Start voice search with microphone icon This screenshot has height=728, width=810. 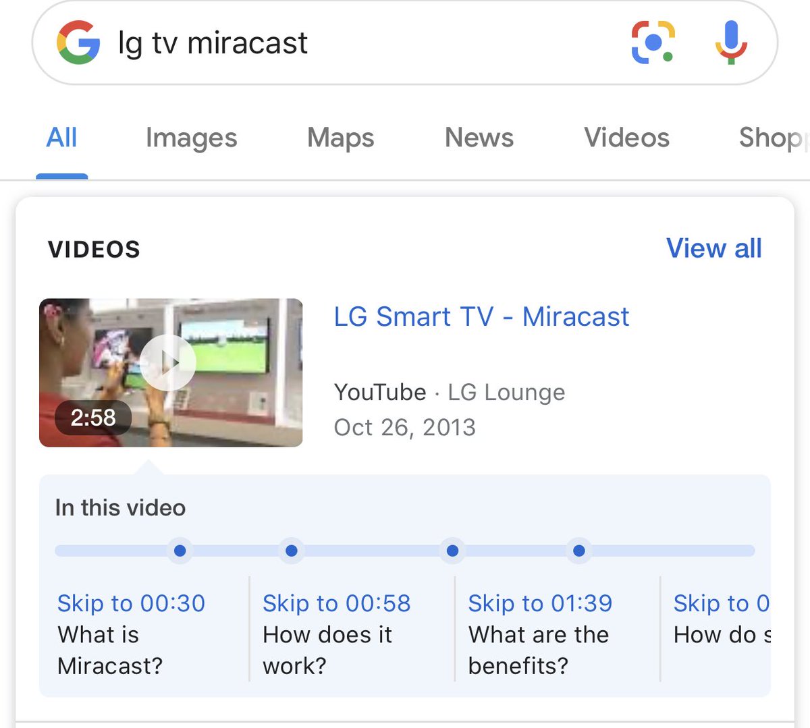click(x=731, y=43)
